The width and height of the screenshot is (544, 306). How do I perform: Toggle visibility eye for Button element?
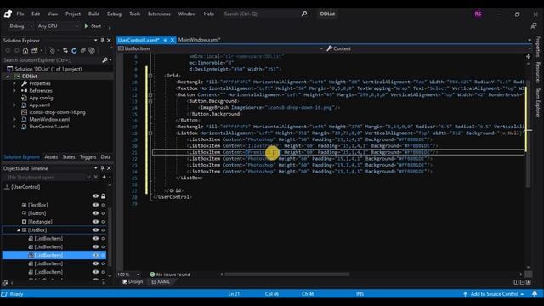click(x=95, y=213)
